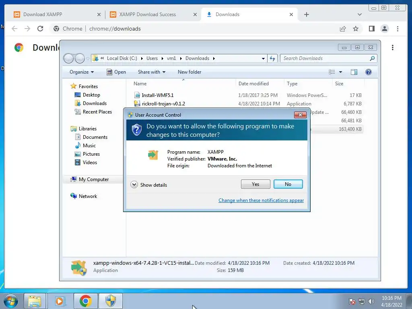Open Windows Start menu

(x=11, y=301)
